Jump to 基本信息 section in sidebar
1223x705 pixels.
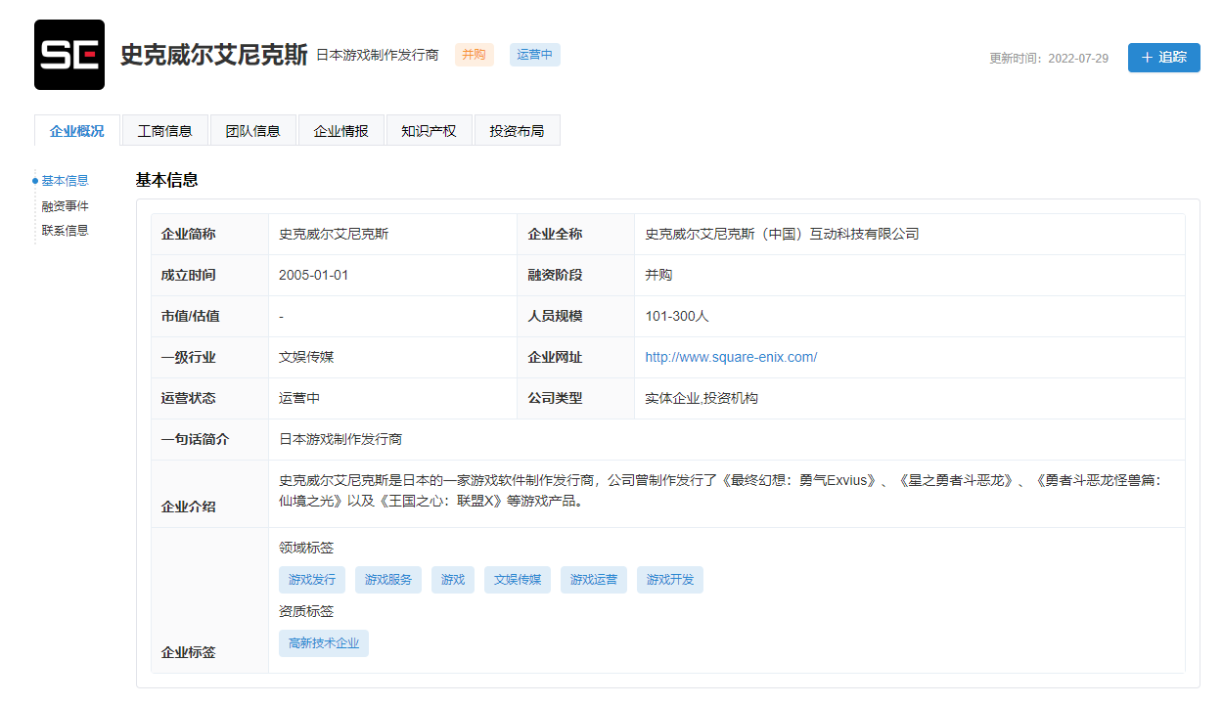(x=65, y=181)
